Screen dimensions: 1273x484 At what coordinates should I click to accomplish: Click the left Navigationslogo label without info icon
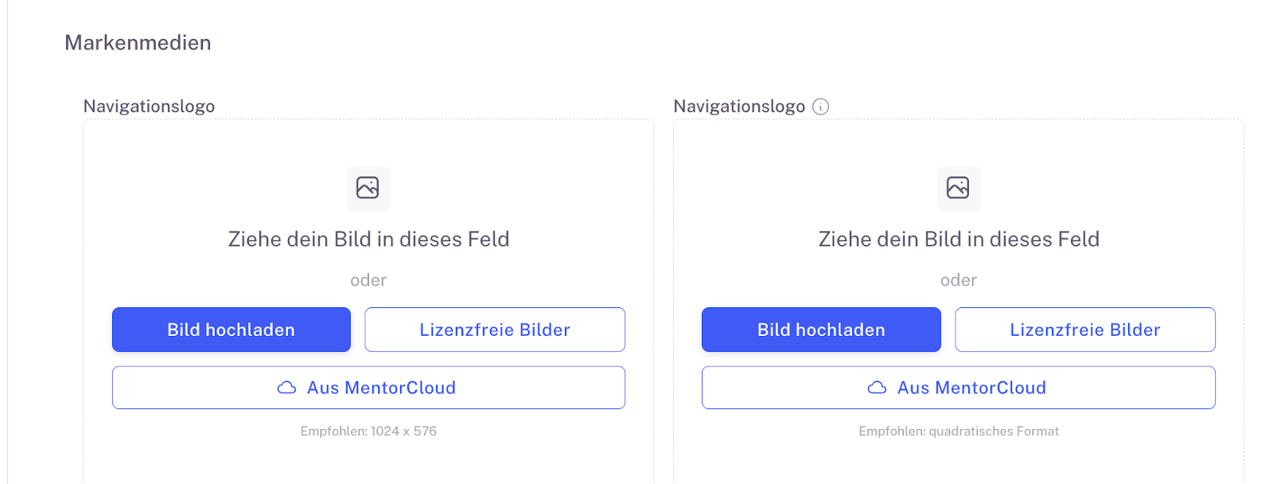(149, 107)
